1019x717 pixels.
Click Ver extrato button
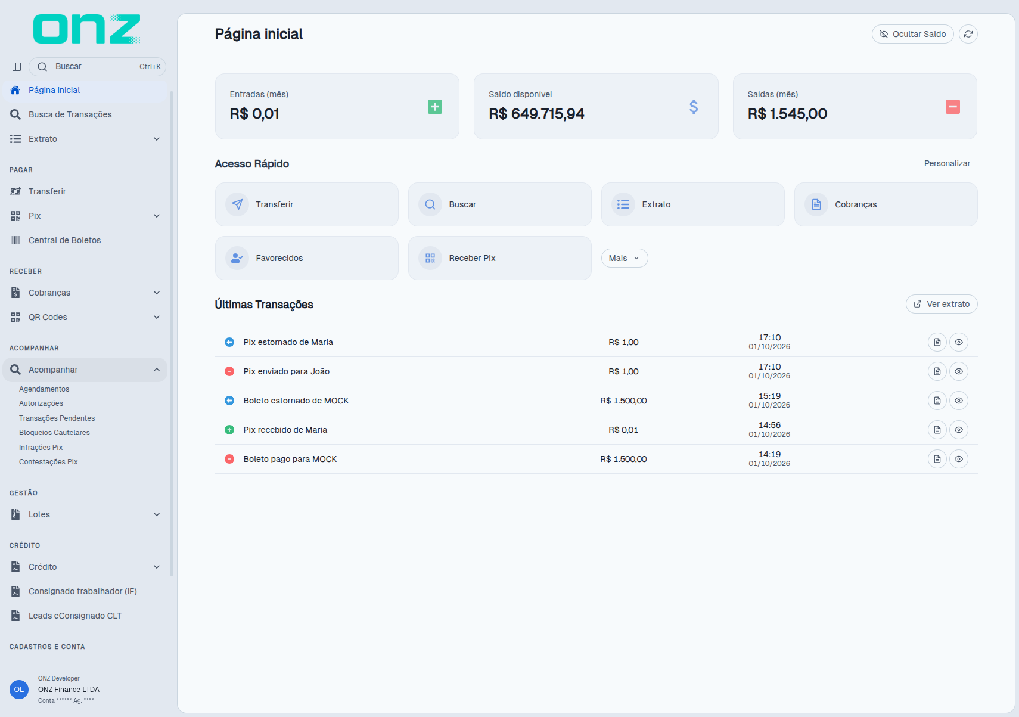942,304
